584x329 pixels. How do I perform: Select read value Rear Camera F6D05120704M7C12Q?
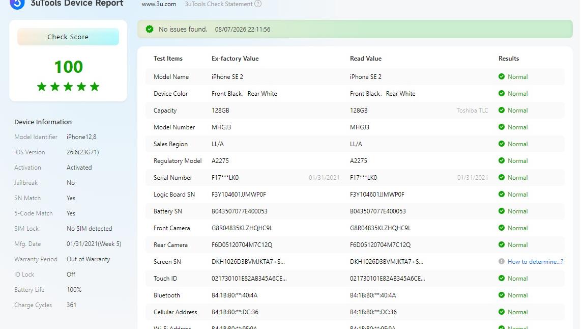[381, 244]
